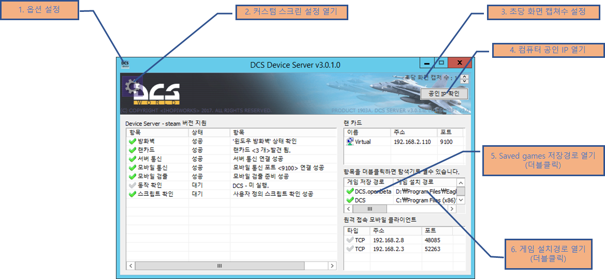Click the path list horizontal scrollbar thumb
The image size is (605, 279).
pyautogui.click(x=369, y=209)
